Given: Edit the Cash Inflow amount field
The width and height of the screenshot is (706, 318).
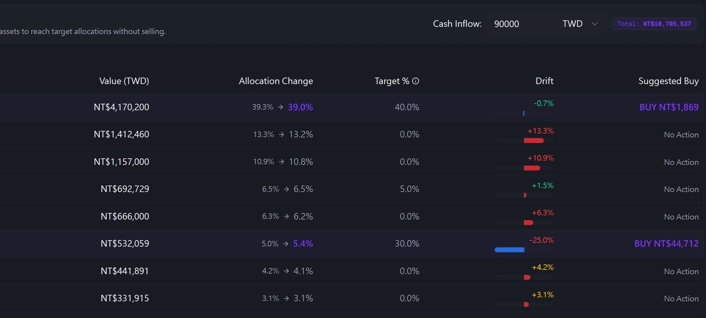Looking at the screenshot, I should [x=522, y=24].
